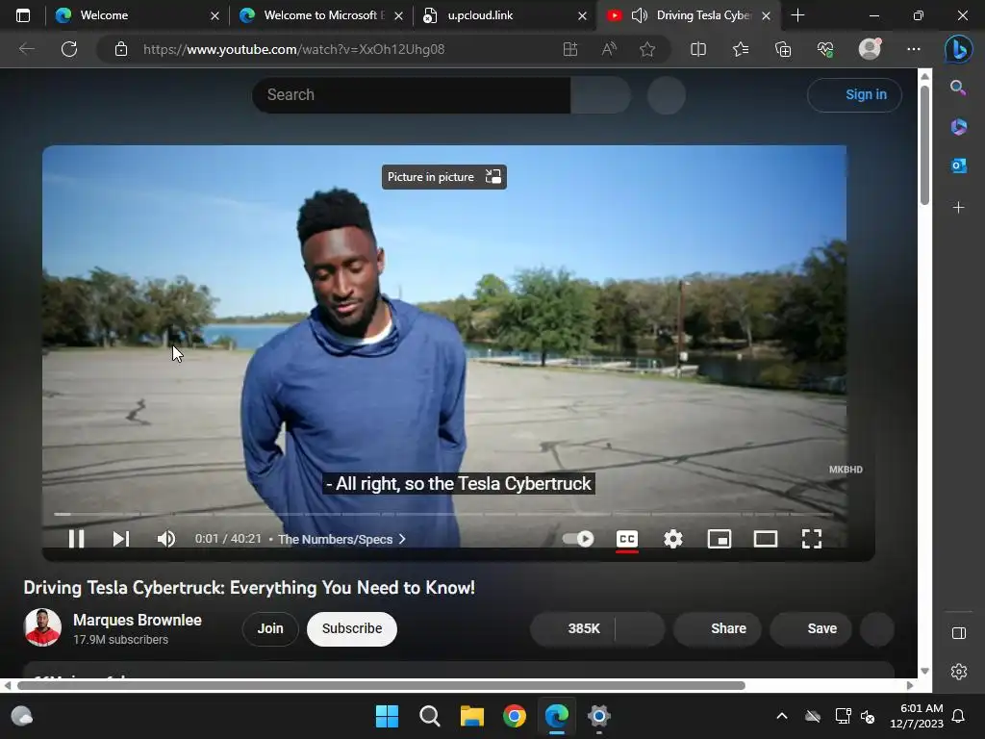Launch File Explorer from taskbar
Screen dimensions: 985x739
click(471, 716)
